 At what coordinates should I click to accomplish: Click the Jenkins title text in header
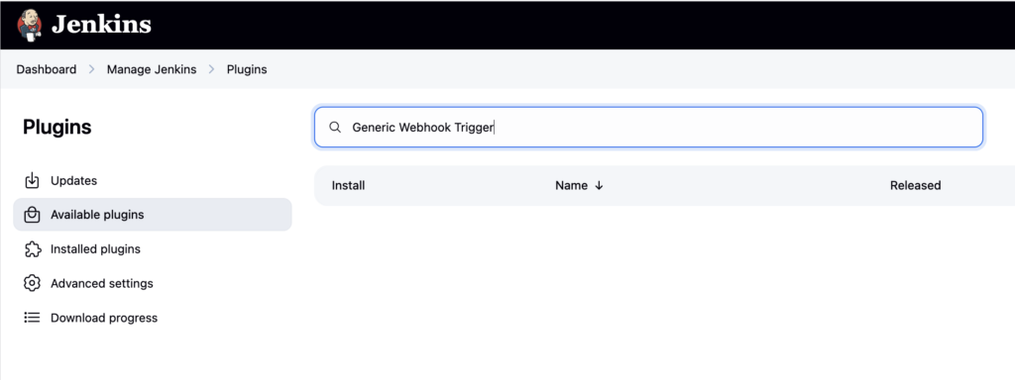click(x=101, y=25)
